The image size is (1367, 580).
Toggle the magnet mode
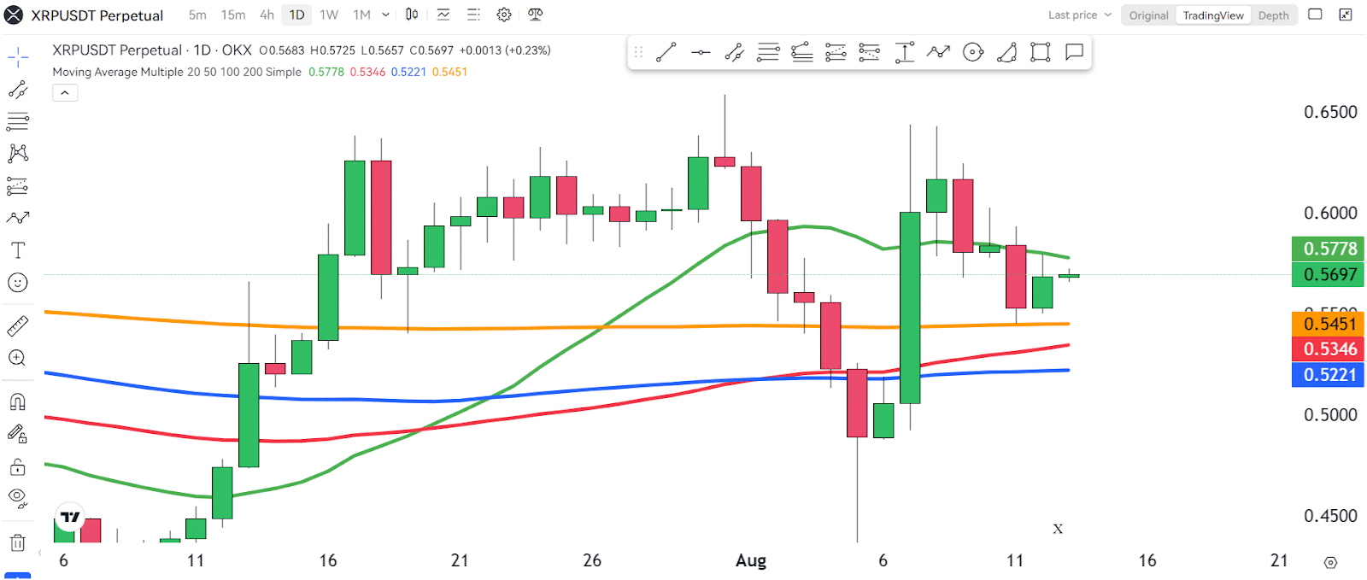(x=18, y=401)
